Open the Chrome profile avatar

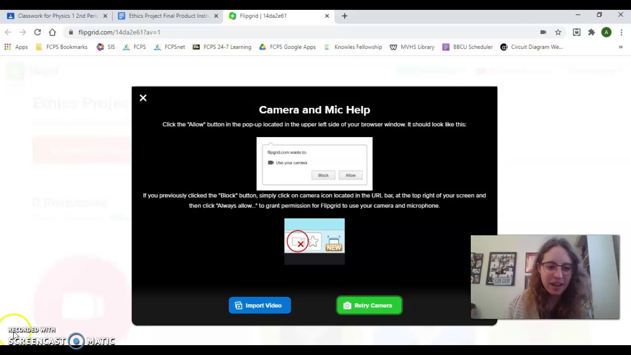coord(606,32)
